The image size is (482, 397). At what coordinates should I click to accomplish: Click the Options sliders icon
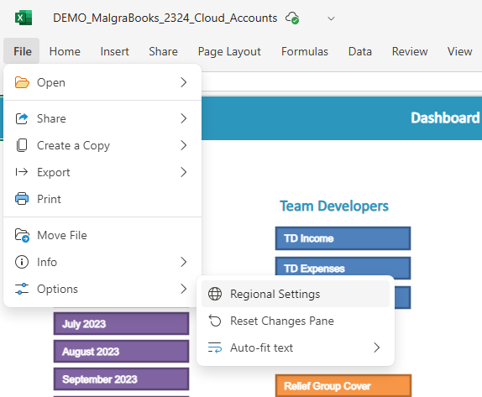(22, 289)
